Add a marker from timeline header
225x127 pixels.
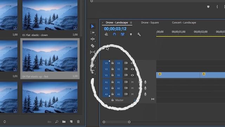coord(131,35)
